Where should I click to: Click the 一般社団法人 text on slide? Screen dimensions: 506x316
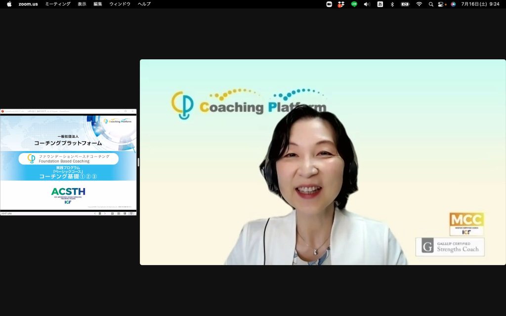(x=68, y=136)
